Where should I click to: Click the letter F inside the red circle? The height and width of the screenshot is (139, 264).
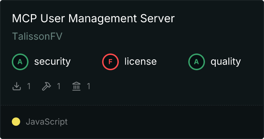click(x=110, y=62)
